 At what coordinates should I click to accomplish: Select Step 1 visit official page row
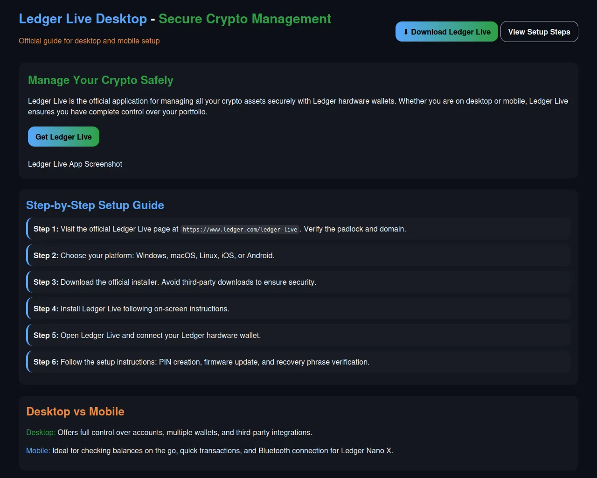click(x=298, y=229)
